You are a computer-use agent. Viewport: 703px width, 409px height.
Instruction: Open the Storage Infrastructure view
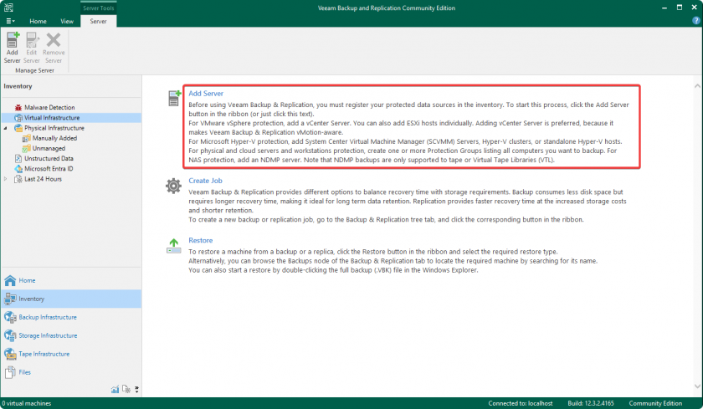coord(48,335)
